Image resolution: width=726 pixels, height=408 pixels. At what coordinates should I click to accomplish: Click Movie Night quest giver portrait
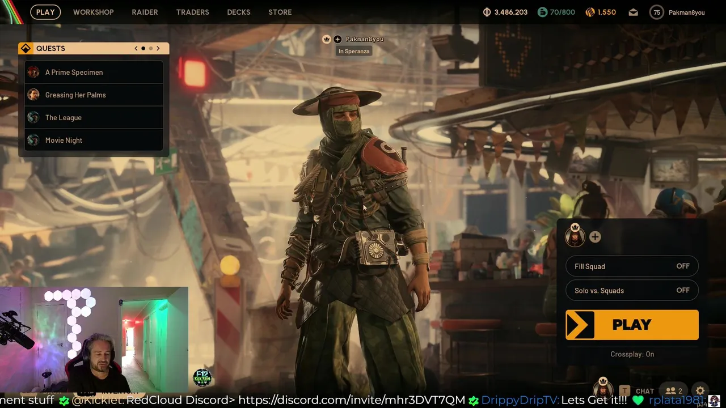[x=33, y=140]
